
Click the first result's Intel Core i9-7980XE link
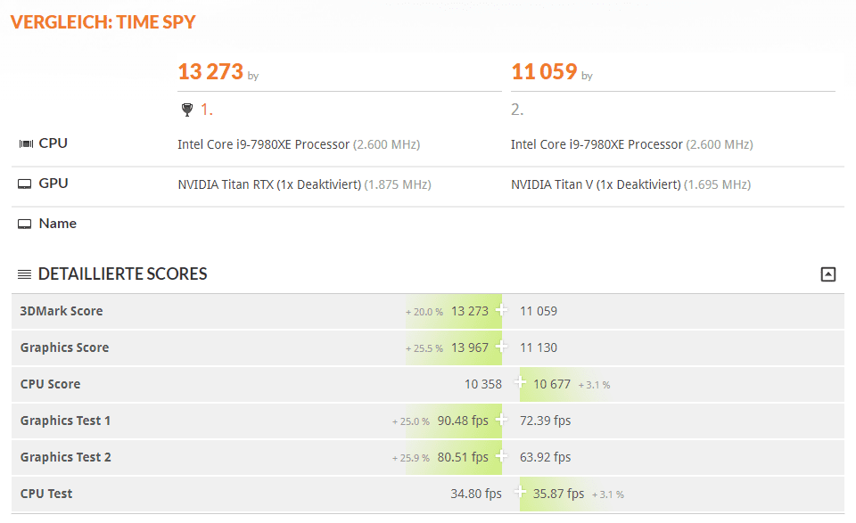[x=264, y=144]
